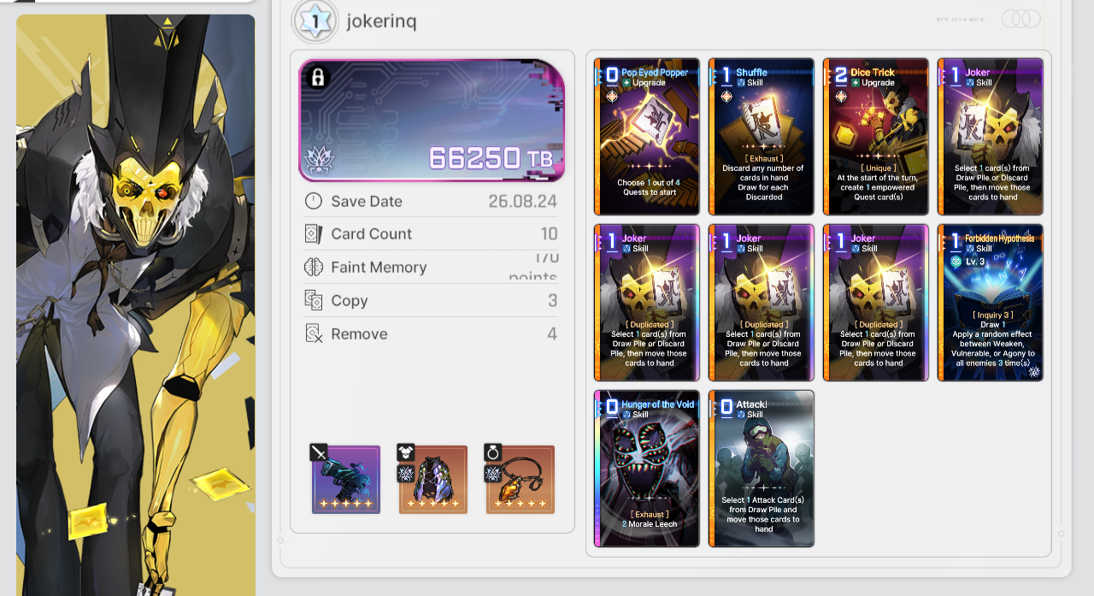Select the Joker card without Duplicated tag

pyautogui.click(x=991, y=137)
